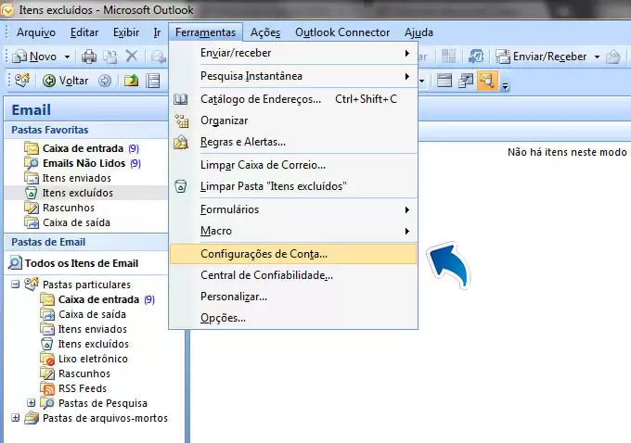
Task: Click the Catálogo de Endereços book icon
Action: (x=180, y=99)
